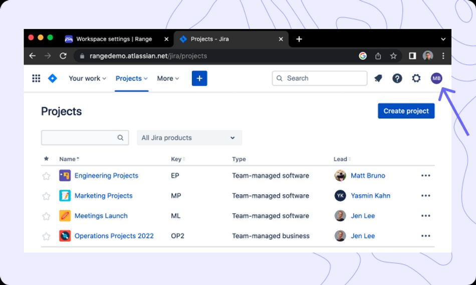The height and width of the screenshot is (285, 476).
Task: Open the help question mark icon
Action: pos(397,78)
